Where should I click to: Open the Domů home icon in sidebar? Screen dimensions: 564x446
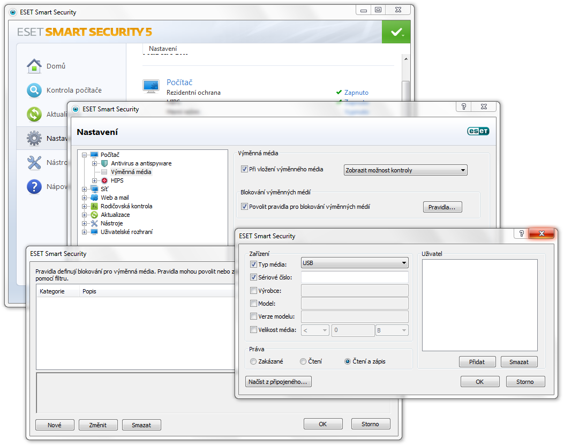click(x=34, y=66)
